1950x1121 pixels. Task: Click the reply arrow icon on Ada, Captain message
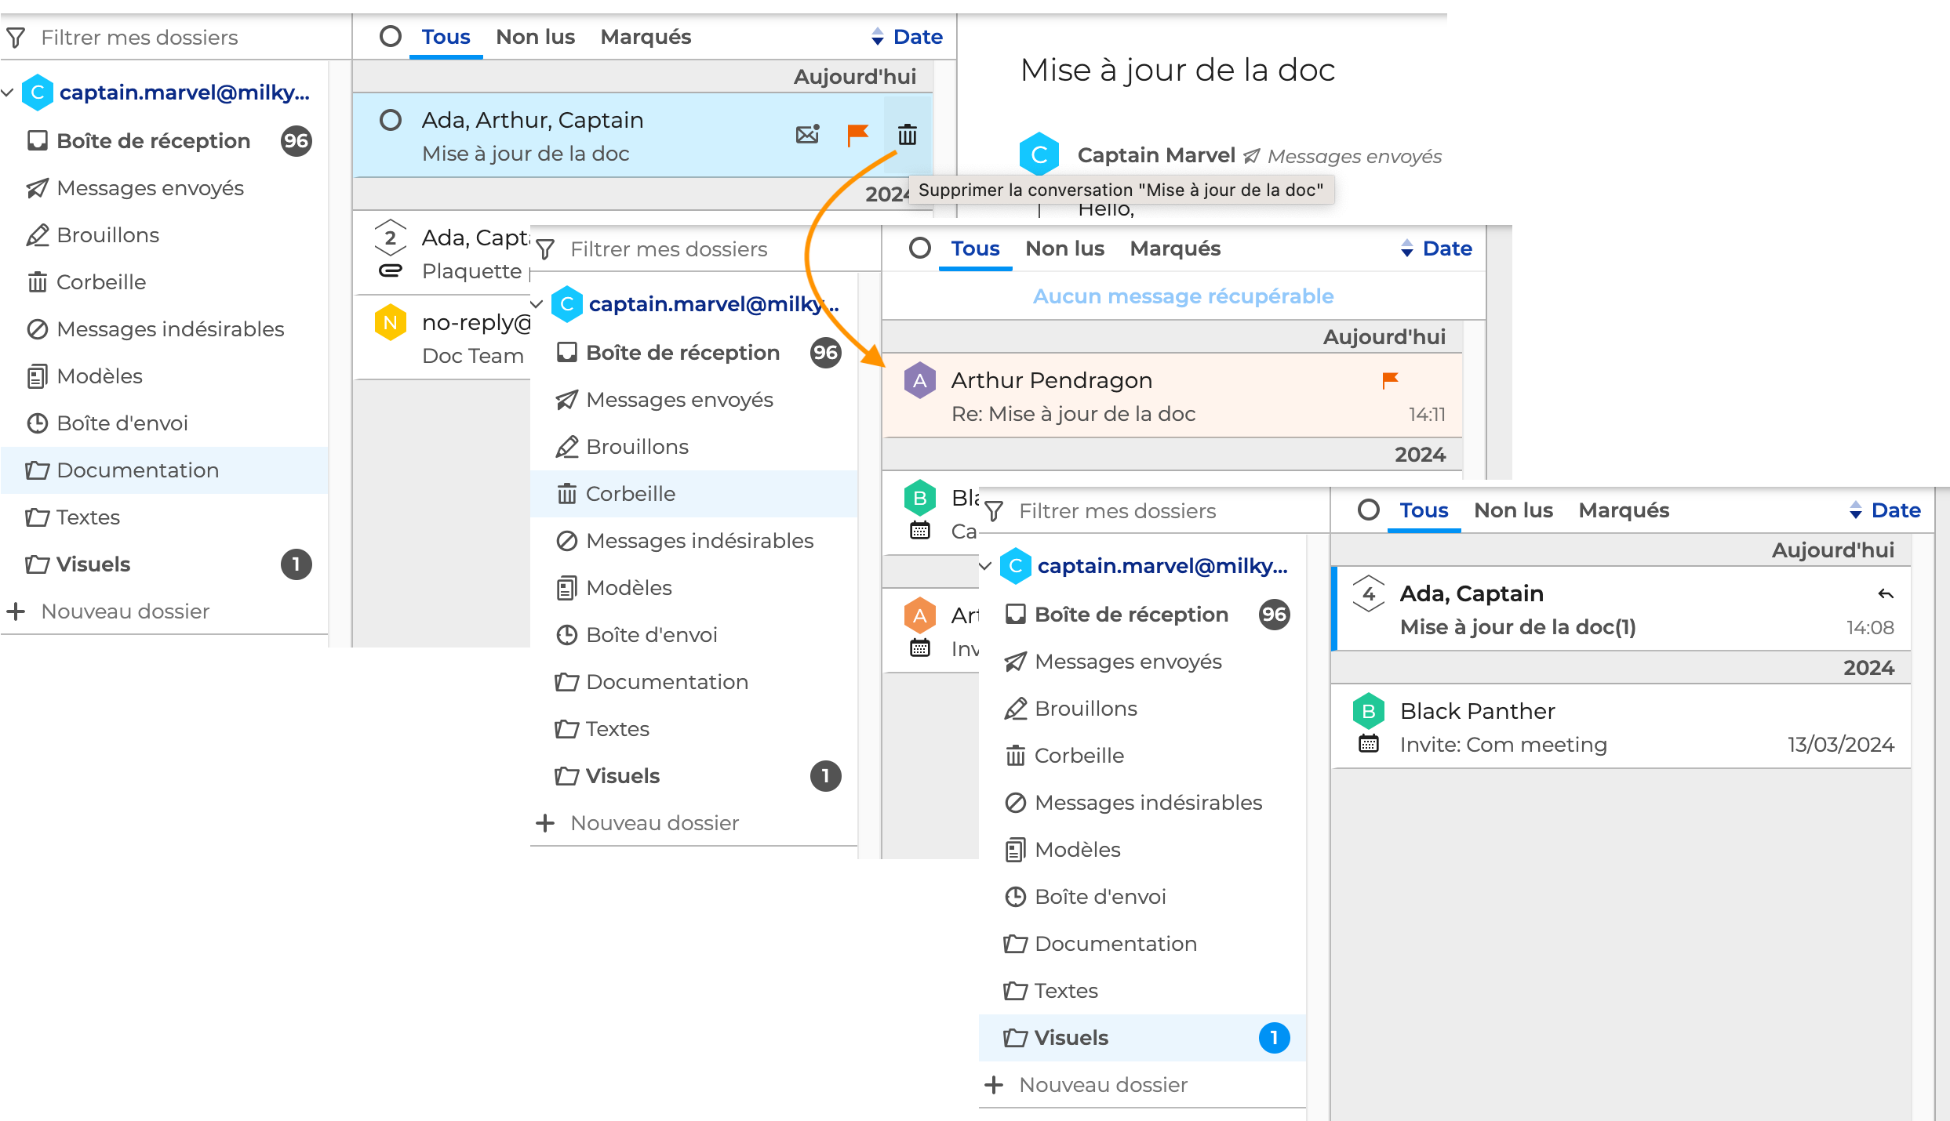point(1886,594)
